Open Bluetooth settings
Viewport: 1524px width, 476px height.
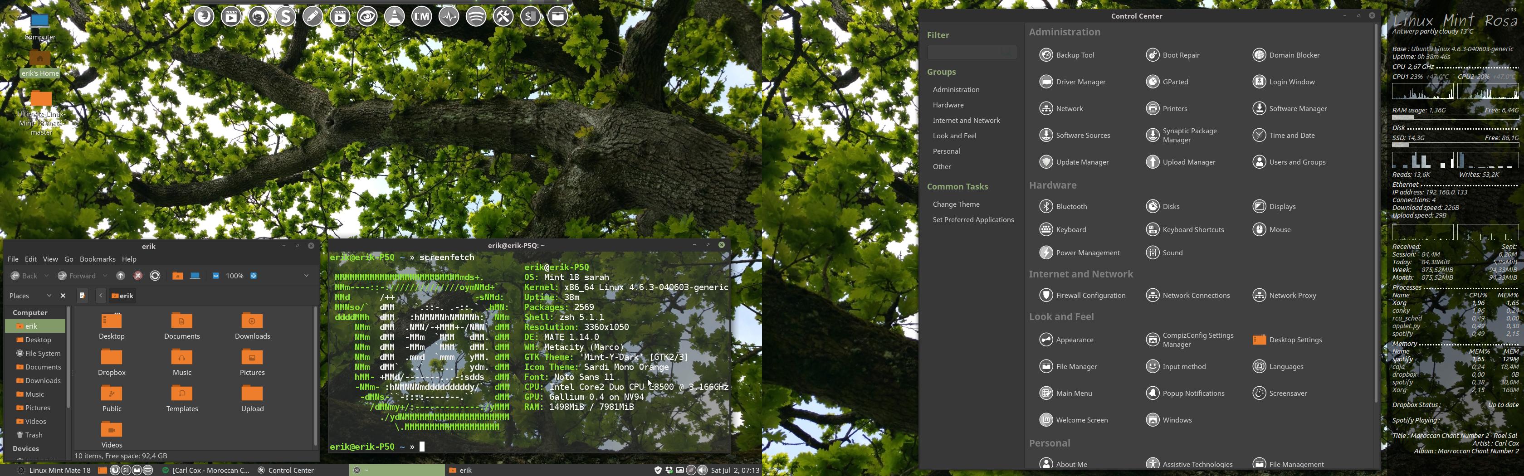point(1063,206)
